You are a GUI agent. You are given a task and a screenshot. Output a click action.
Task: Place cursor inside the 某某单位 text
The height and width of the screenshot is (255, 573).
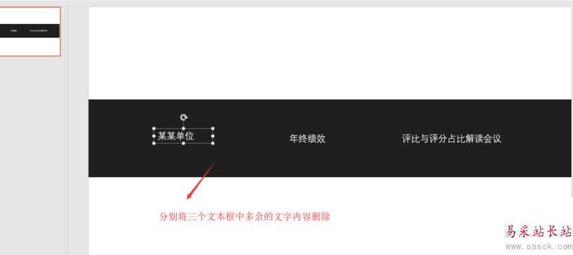(176, 137)
